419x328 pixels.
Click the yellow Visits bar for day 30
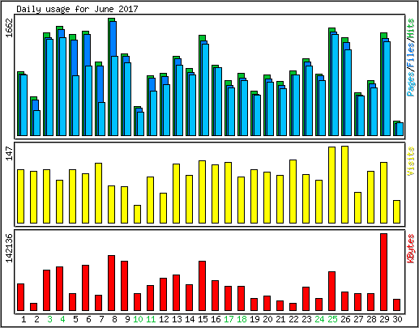pyautogui.click(x=396, y=211)
